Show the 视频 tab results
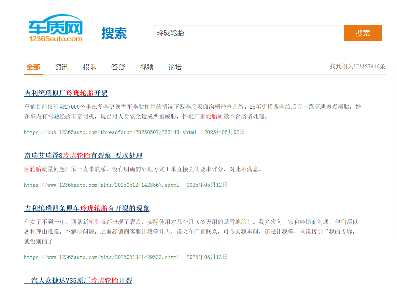397x288 pixels. click(x=147, y=67)
